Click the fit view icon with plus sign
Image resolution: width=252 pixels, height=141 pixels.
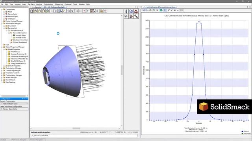tap(55, 11)
